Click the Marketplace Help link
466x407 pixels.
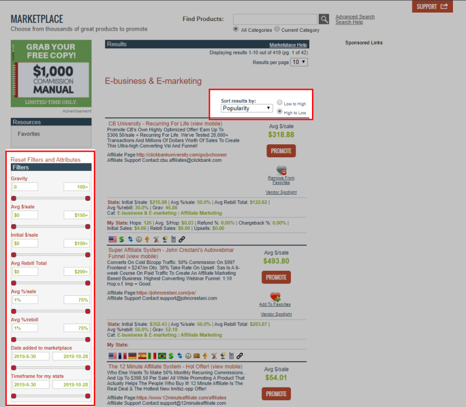pos(288,44)
